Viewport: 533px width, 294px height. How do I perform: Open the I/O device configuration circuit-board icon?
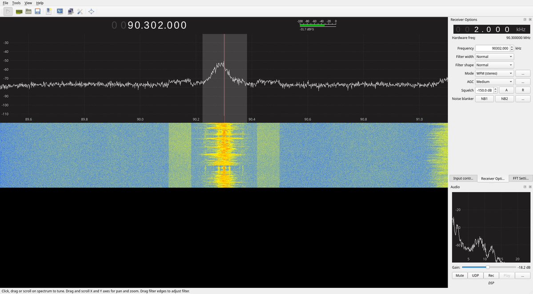(x=19, y=12)
